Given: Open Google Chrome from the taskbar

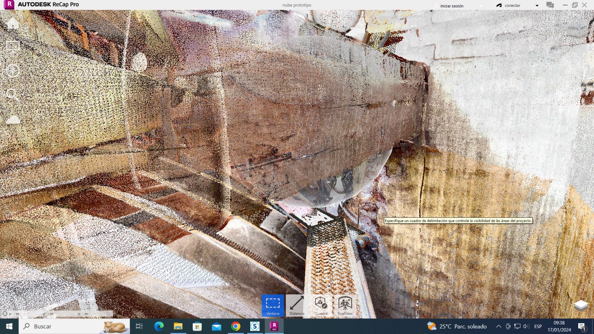Looking at the screenshot, I should pyautogui.click(x=235, y=327).
